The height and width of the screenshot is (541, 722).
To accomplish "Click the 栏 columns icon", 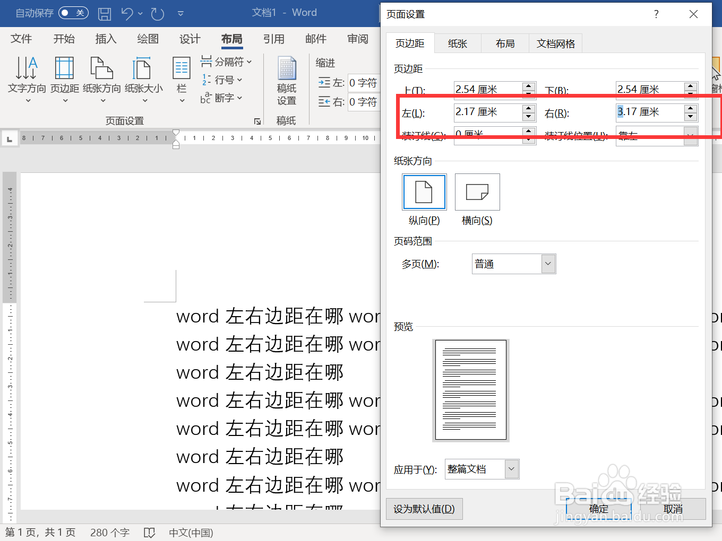I will [x=182, y=68].
